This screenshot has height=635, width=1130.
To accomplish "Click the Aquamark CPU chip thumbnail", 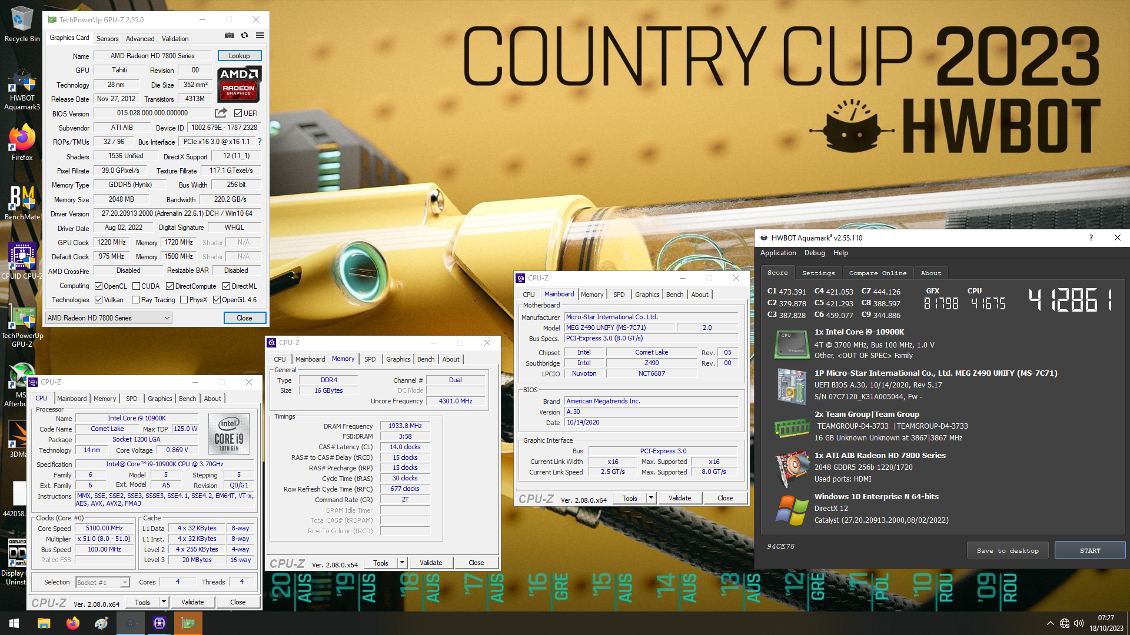I will (x=792, y=345).
